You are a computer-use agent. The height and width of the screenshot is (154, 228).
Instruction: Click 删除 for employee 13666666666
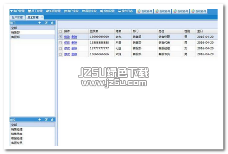coord(74,54)
